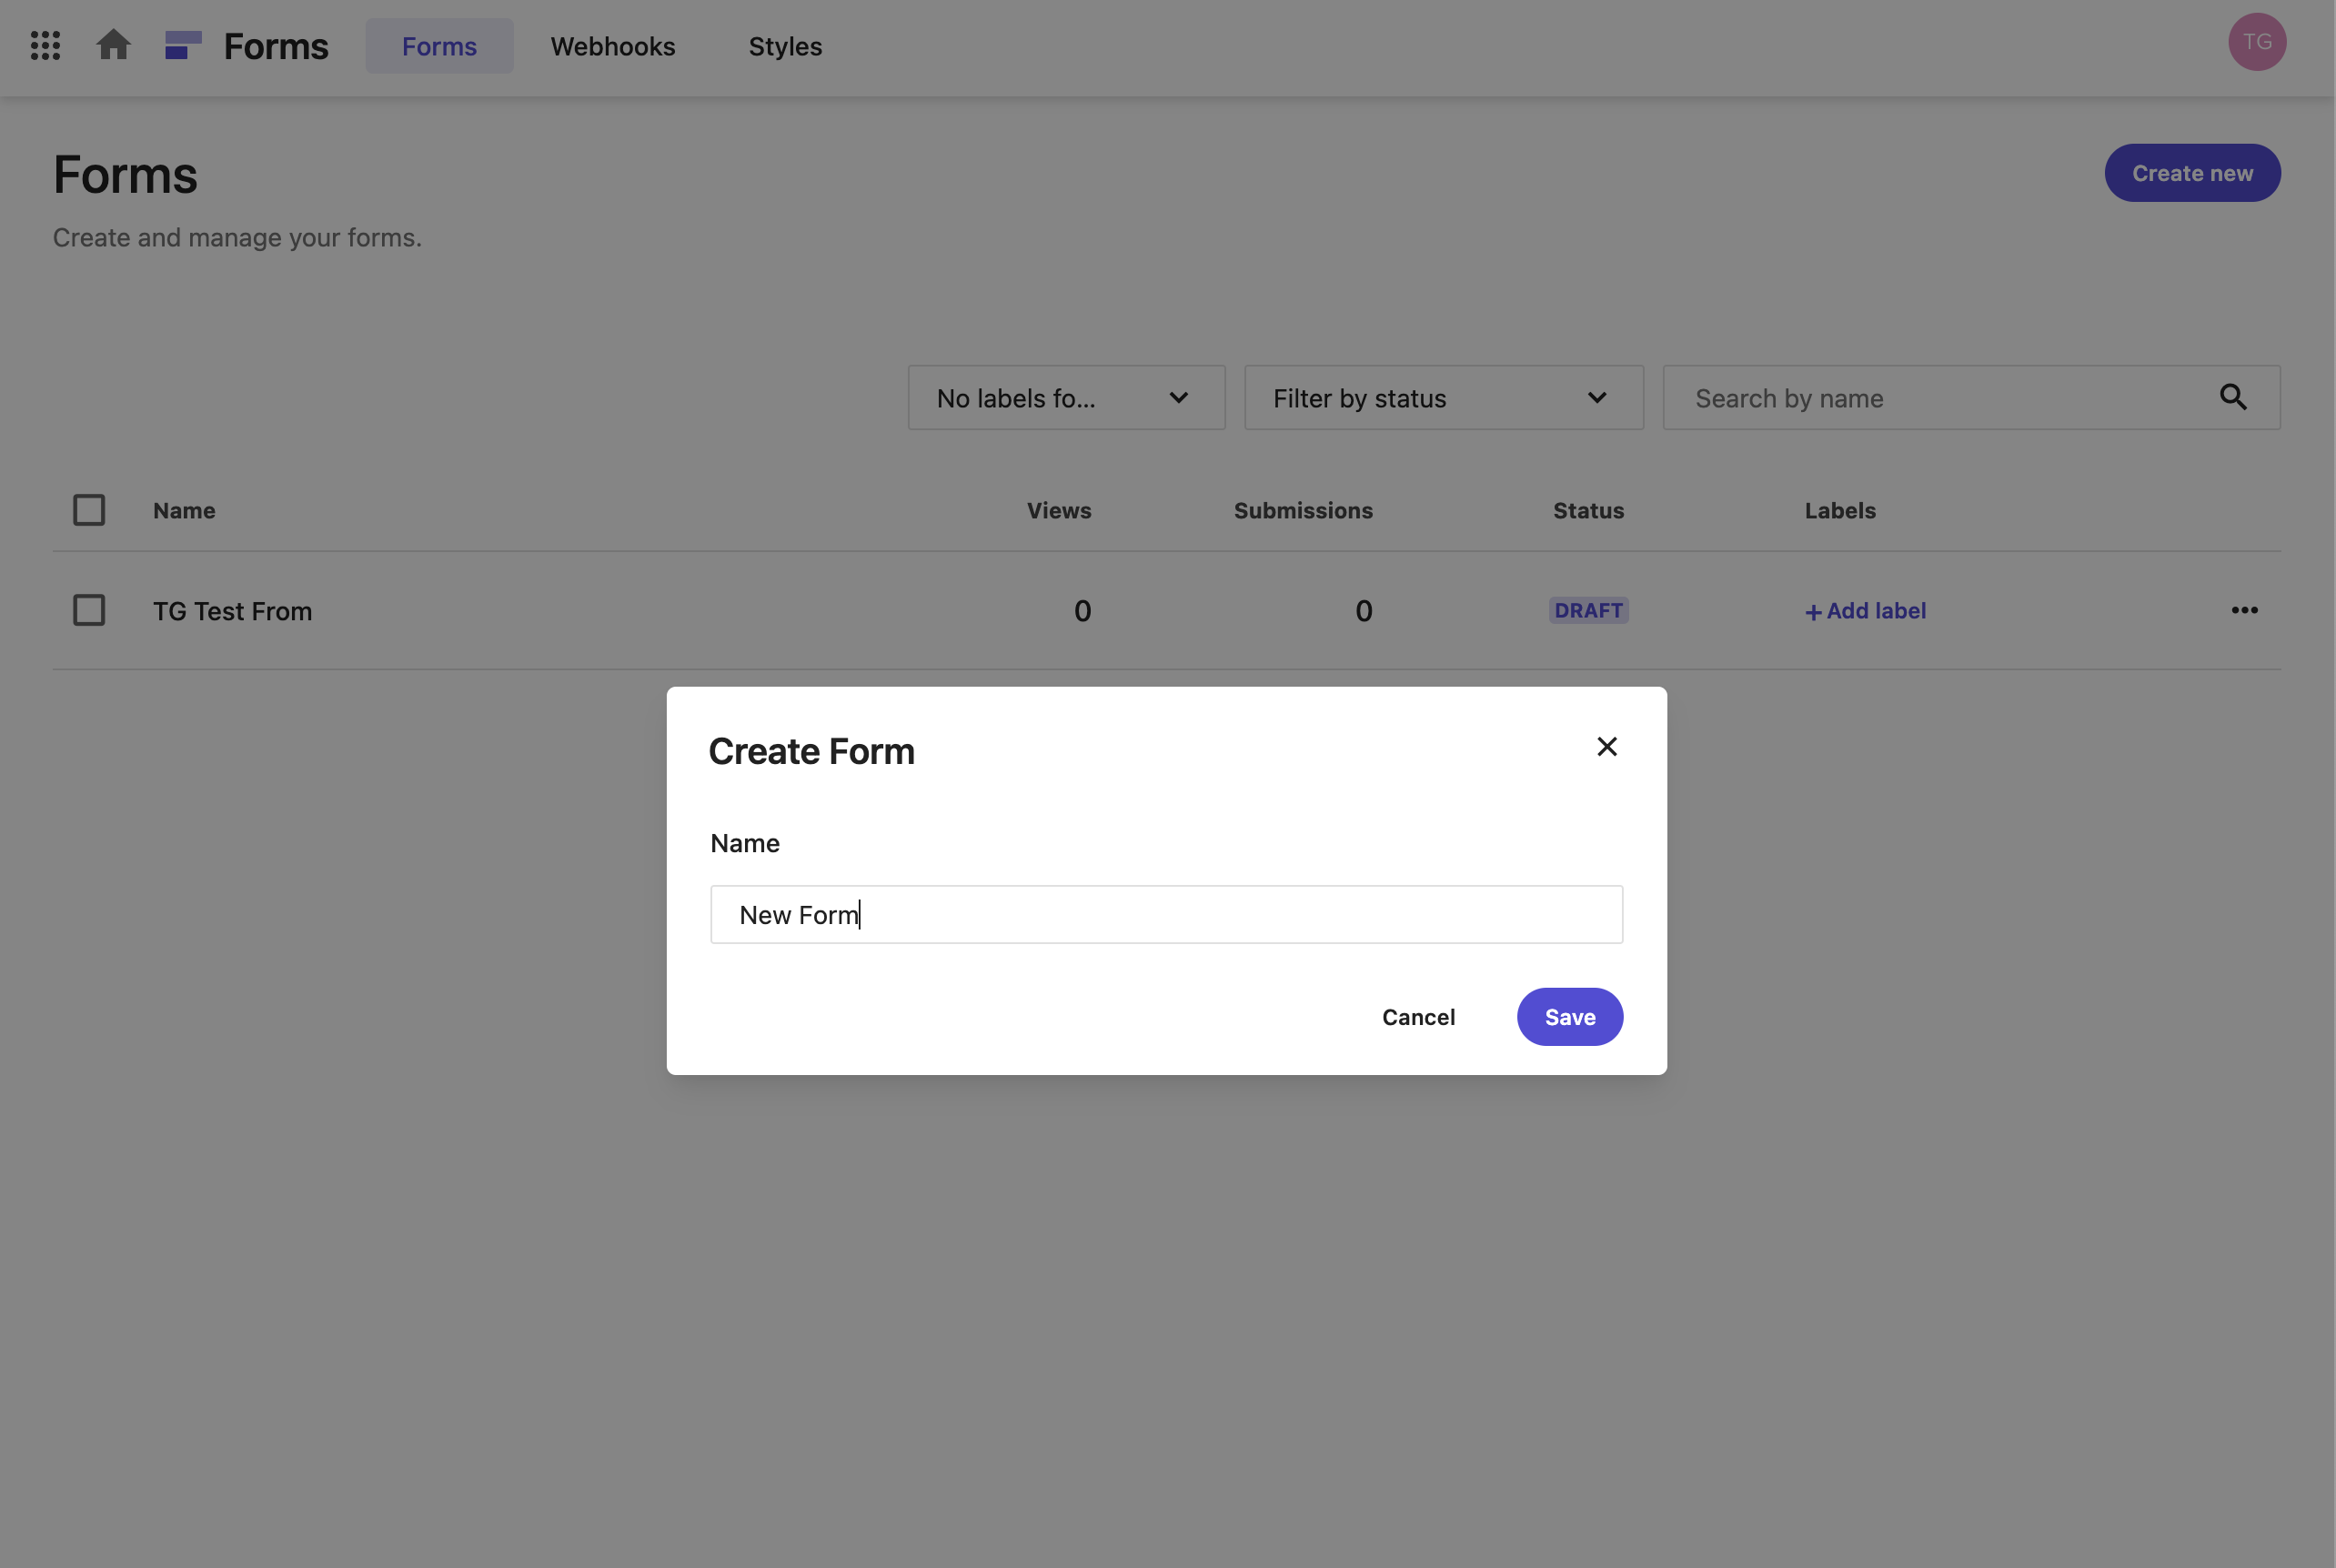
Task: Select the Forms tab
Action: coord(439,45)
